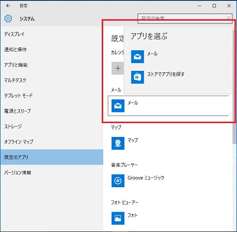Select ストアでアプリを探す text in popup

(166, 74)
